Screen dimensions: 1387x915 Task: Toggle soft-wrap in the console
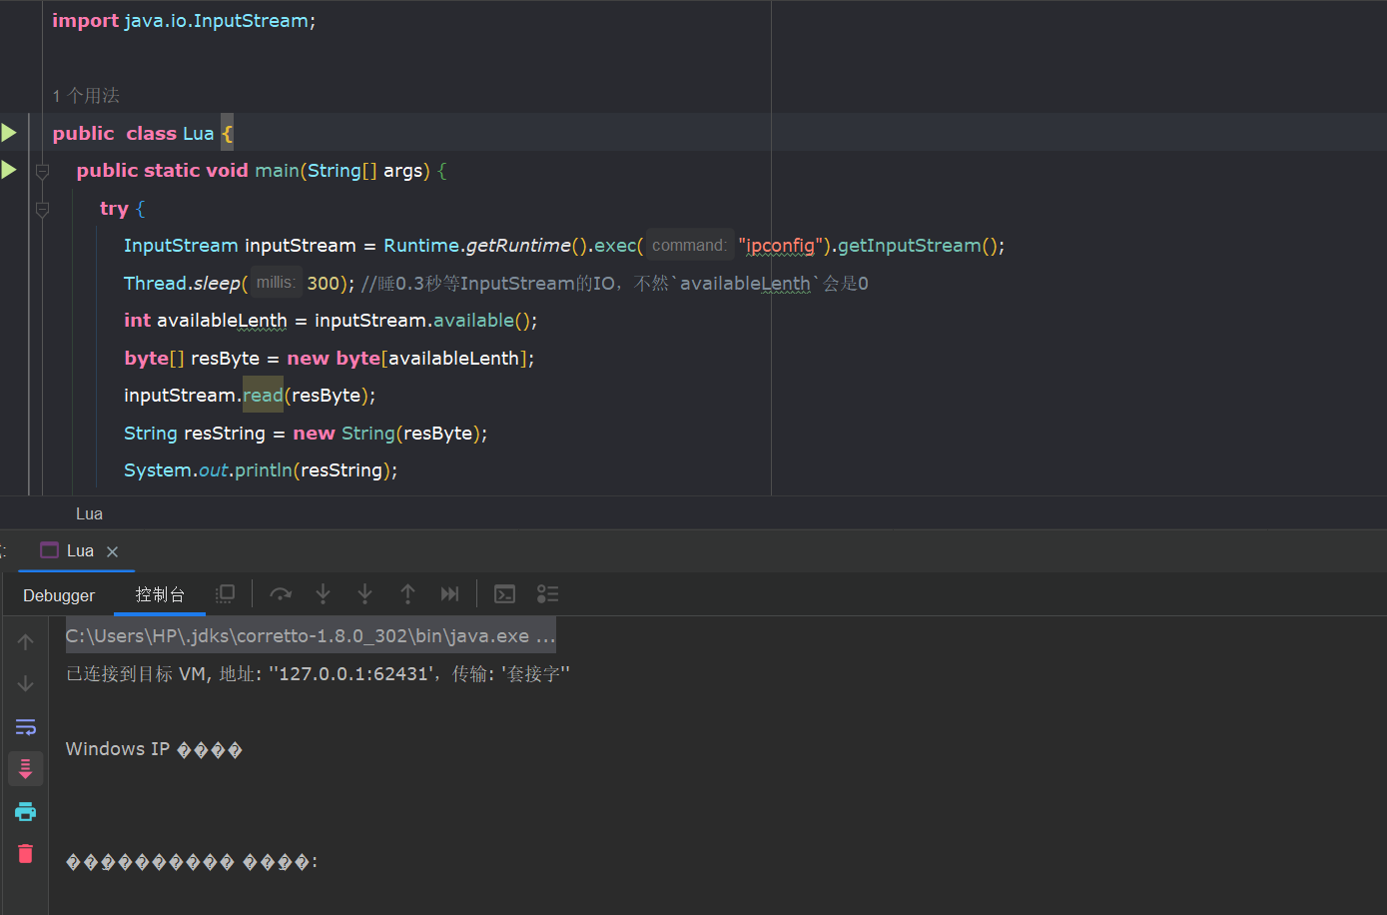click(26, 727)
